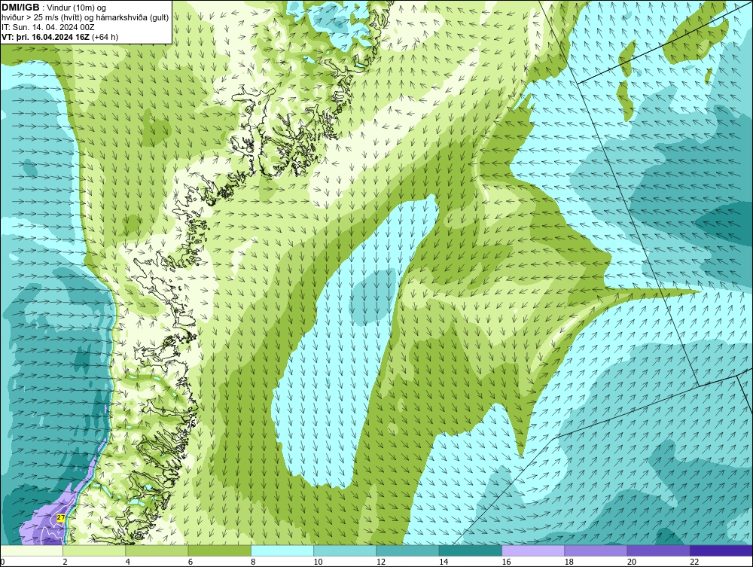The image size is (753, 567).
Task: Select the 14–16 m/s dark teal swatch
Action: (470, 550)
